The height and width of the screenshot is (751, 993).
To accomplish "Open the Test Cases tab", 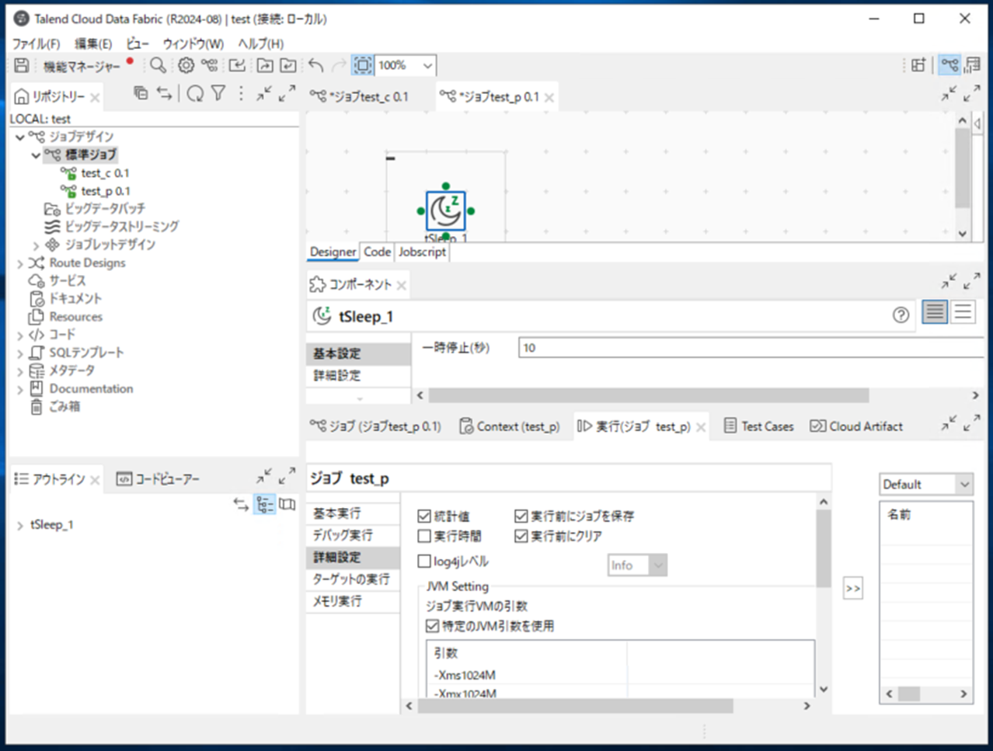I will pos(759,426).
